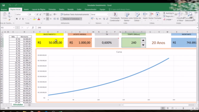Click the zoom slider in the status bar
199x112 pixels.
(x=183, y=108)
